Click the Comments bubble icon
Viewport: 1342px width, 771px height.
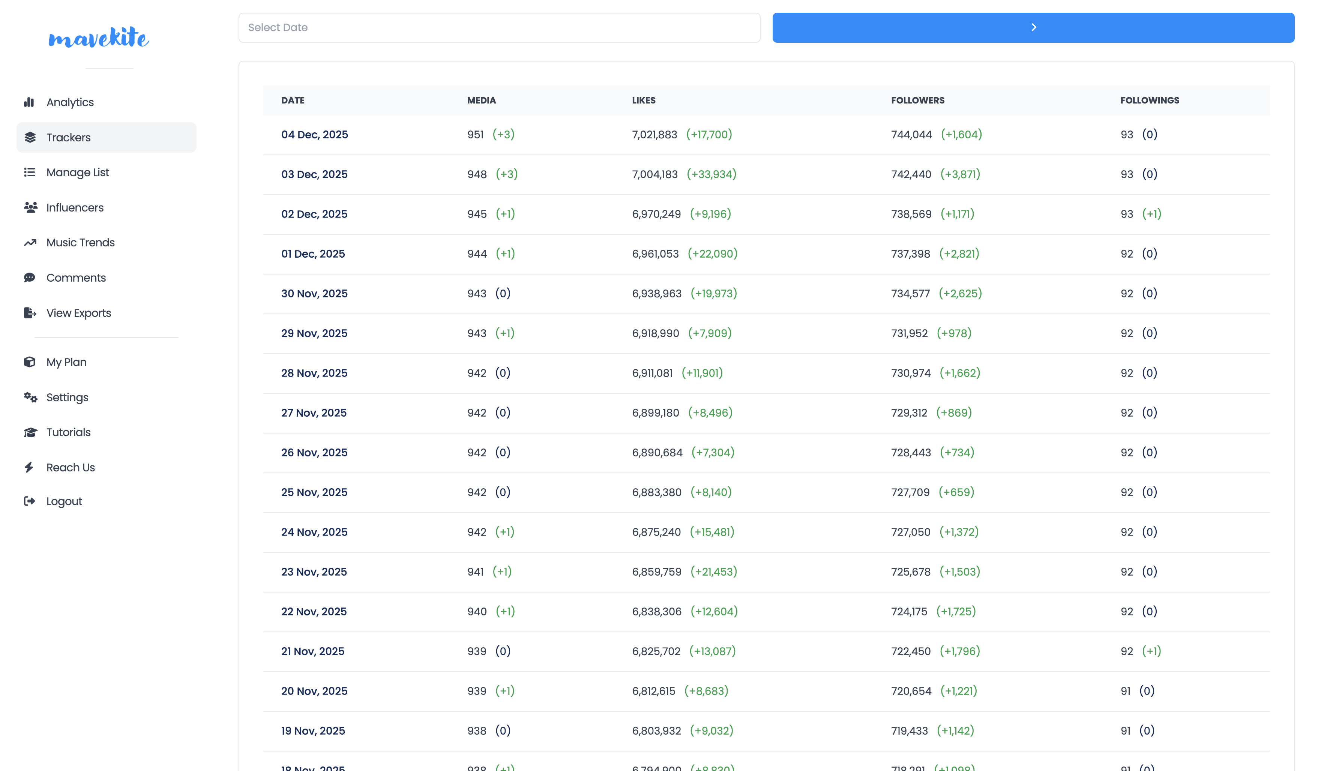[x=30, y=277]
